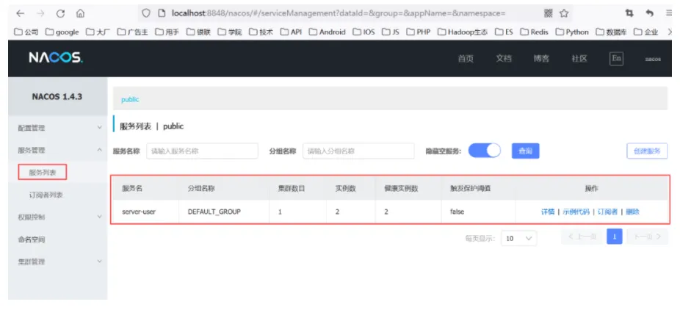Image resolution: width=680 pixels, height=321 pixels.
Task: Go forward with the browser forward arrow
Action: [40, 14]
